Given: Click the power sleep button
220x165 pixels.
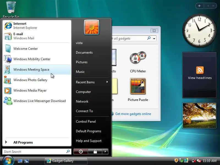Looking at the screenshot, I should click(81, 152).
